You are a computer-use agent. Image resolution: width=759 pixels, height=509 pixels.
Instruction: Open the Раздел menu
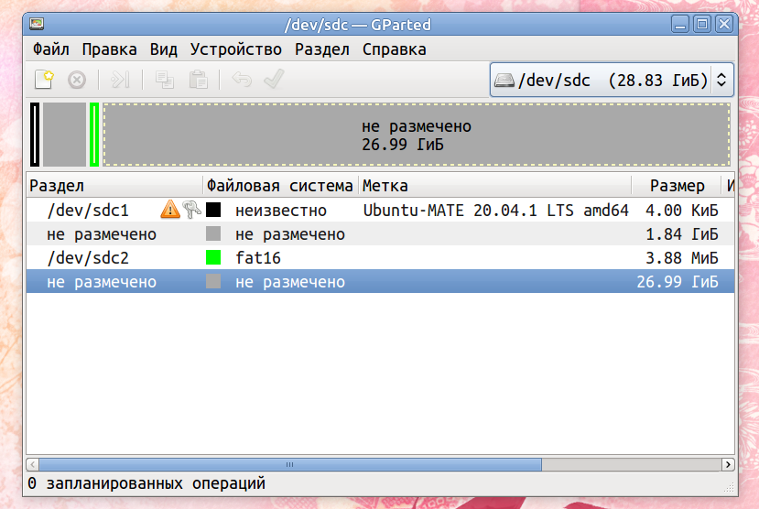pyautogui.click(x=322, y=49)
